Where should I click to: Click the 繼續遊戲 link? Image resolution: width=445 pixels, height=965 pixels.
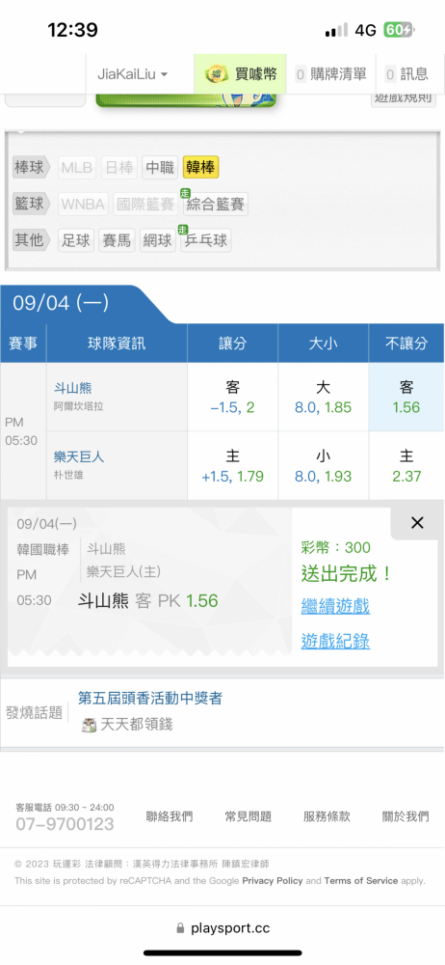pos(335,606)
